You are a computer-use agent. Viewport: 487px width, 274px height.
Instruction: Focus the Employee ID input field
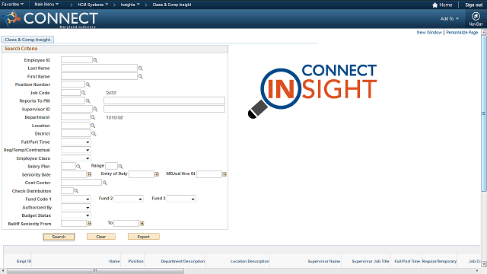[x=77, y=60]
